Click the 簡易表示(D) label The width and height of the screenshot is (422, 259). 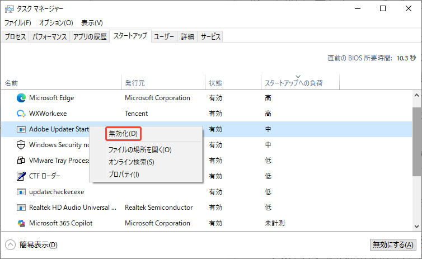39,245
